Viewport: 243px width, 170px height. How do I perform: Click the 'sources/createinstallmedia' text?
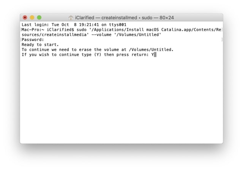point(54,35)
